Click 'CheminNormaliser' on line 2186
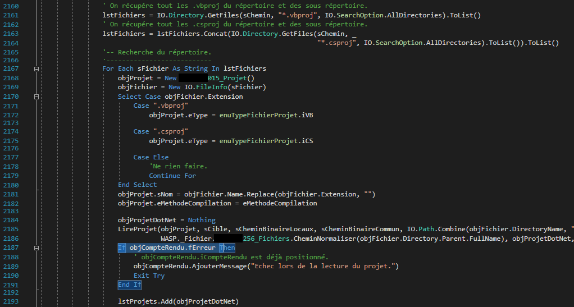 (326, 239)
